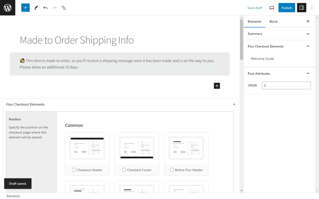Viewport: 319px width, 199px height.
Task: Click the ORDER number field
Action: [x=286, y=85]
